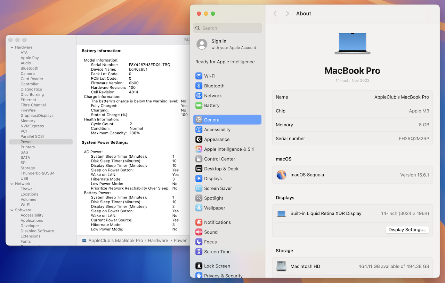Screen dimensions: 445x283
Task: Select Ready for Apple Intelligence item
Action: coord(225,62)
